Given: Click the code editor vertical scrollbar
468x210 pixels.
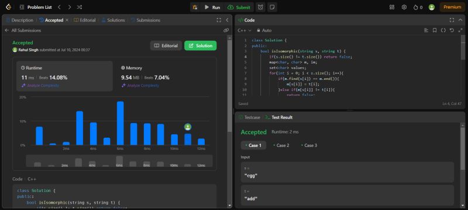Looking at the screenshot, I should pyautogui.click(x=463, y=48).
